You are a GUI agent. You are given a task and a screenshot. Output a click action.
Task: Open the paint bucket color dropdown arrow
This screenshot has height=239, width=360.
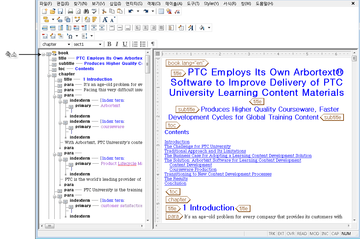tap(209, 28)
